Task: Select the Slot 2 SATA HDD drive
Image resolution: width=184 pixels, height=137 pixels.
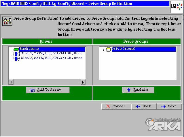Action: pos(51,58)
